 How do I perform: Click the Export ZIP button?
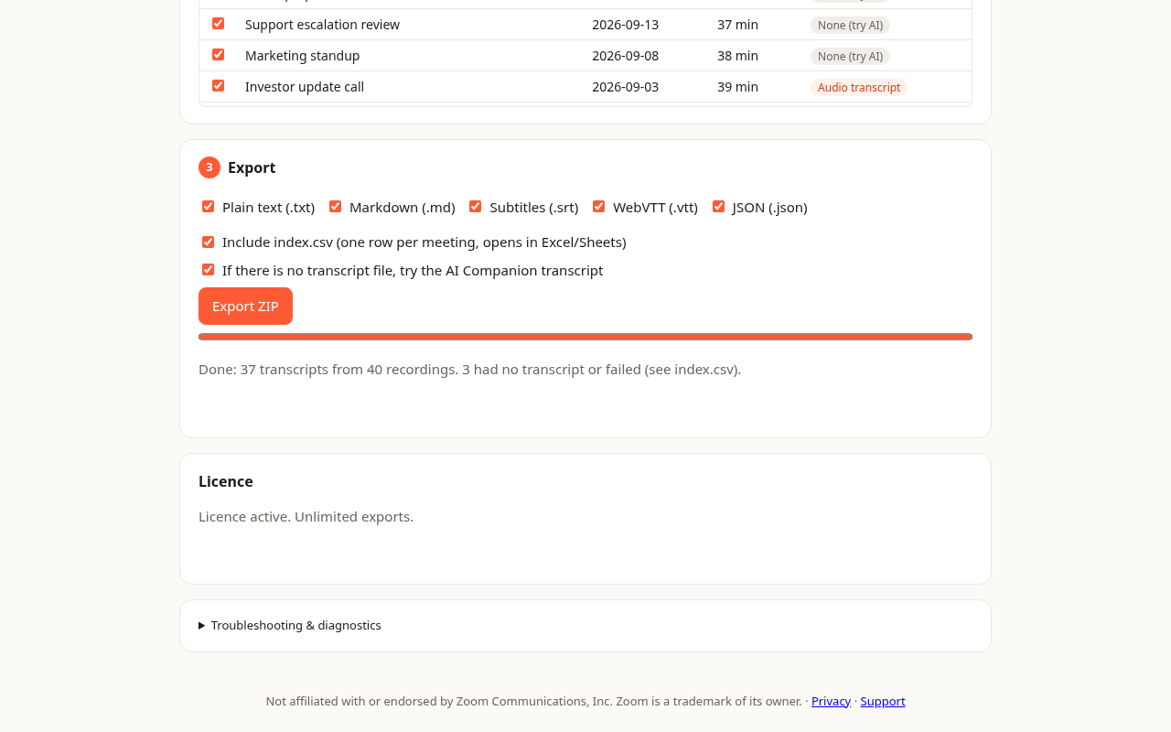[245, 306]
